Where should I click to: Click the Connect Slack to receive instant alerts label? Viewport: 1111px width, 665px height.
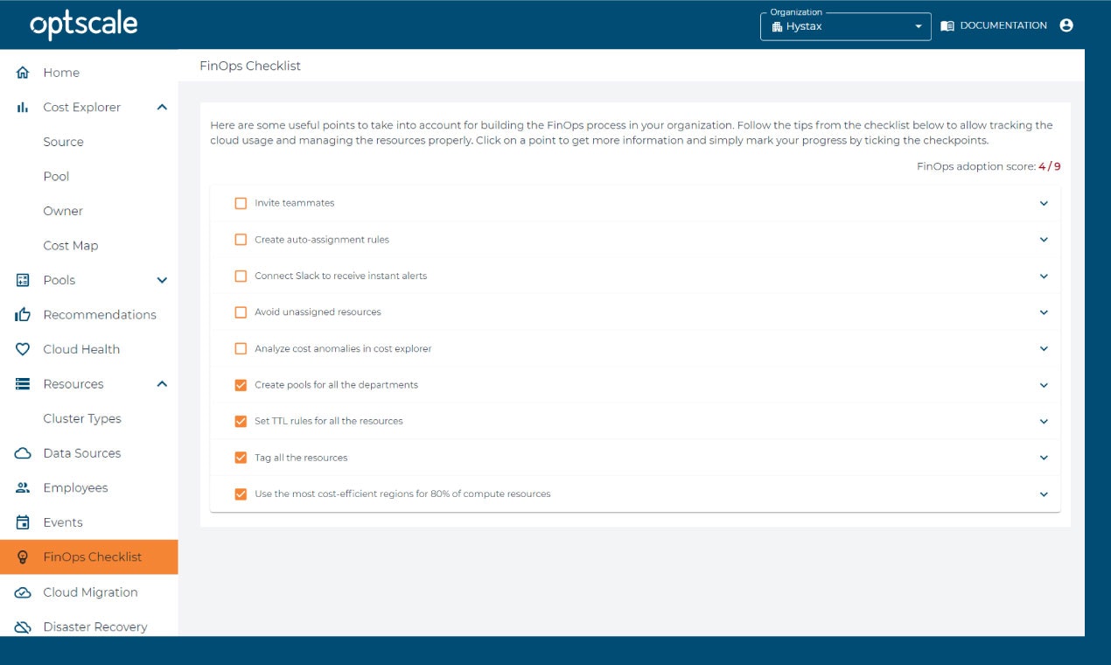340,276
